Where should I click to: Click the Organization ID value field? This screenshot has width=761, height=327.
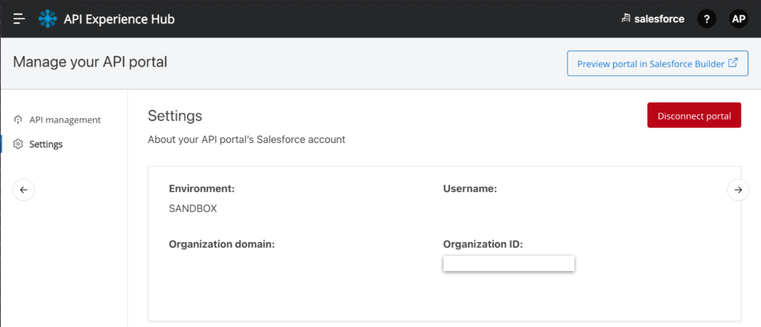(508, 263)
